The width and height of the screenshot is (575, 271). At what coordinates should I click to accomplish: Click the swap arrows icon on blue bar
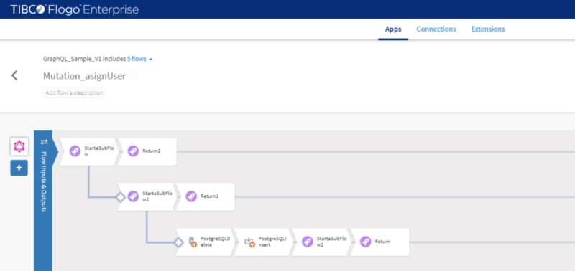pyautogui.click(x=44, y=141)
